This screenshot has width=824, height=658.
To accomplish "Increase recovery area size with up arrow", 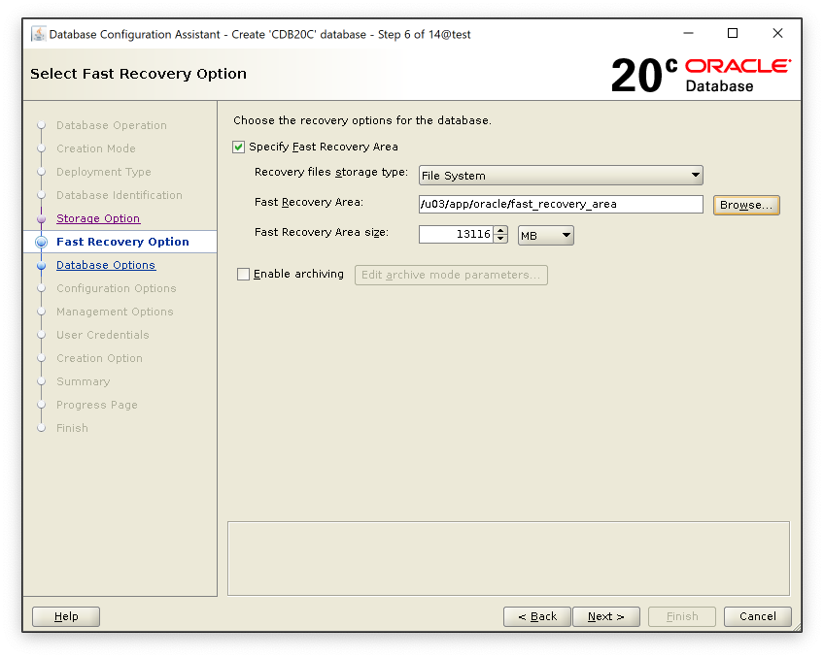I will (x=500, y=230).
